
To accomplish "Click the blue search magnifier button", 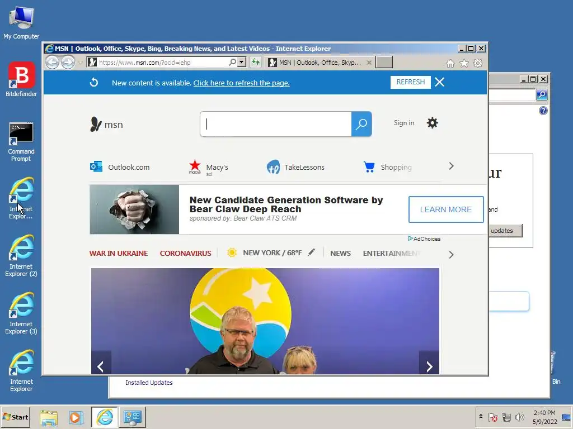I will (x=361, y=124).
